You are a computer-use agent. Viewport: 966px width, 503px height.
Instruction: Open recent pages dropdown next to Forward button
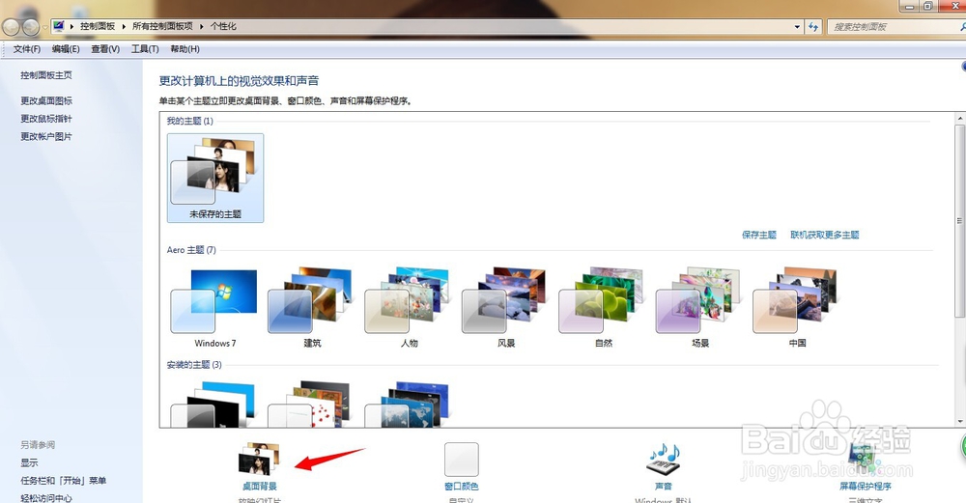click(44, 28)
